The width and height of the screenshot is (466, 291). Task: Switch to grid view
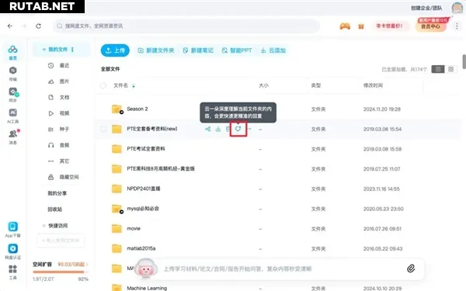point(450,69)
